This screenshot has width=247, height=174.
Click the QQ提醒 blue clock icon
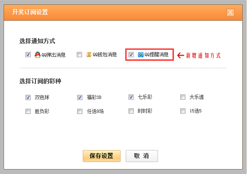[141, 55]
